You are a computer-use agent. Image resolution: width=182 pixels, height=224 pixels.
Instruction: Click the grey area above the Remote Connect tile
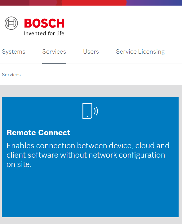pos(91,91)
